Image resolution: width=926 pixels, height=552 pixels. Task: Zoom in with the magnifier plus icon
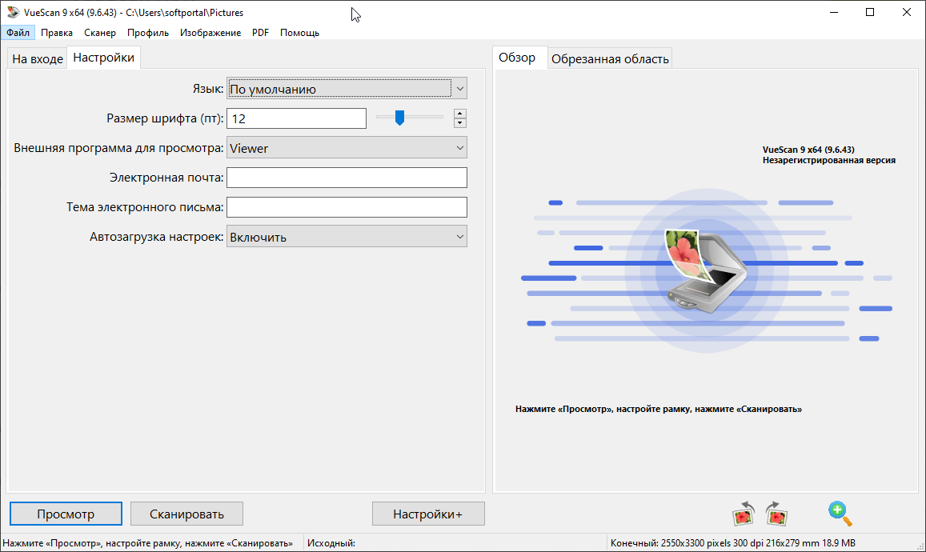(840, 514)
